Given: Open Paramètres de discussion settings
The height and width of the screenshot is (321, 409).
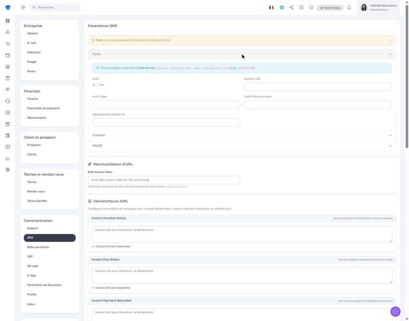Looking at the screenshot, I should point(44,285).
